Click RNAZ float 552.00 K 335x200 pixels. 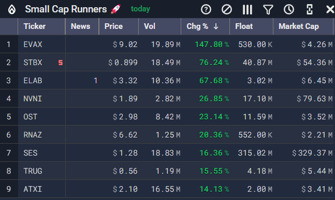click(255, 135)
